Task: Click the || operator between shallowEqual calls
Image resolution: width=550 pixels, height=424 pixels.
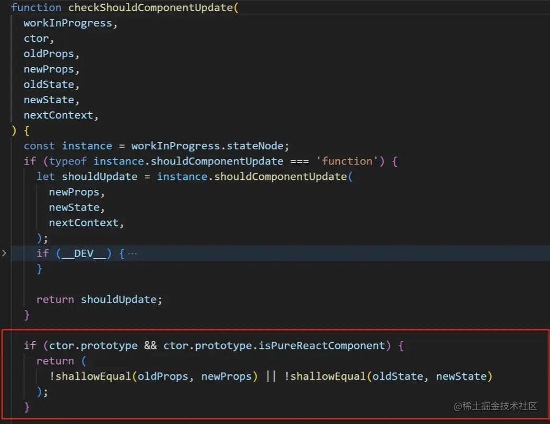Action: 271,377
